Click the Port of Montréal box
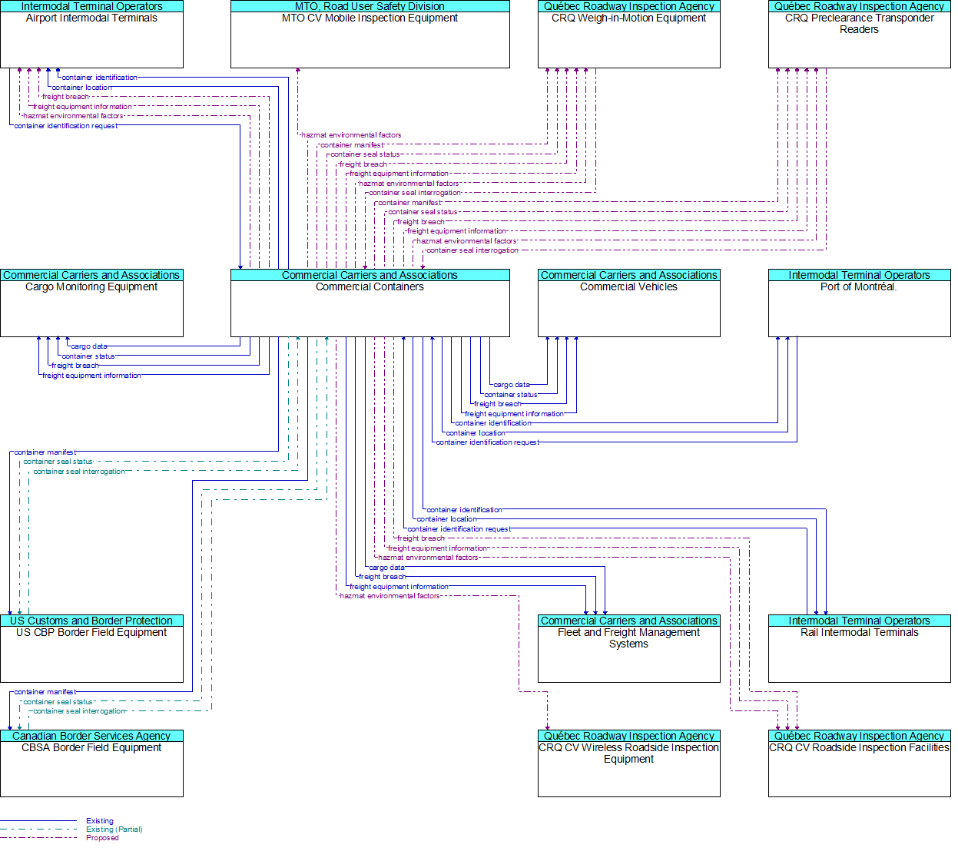 point(859,307)
